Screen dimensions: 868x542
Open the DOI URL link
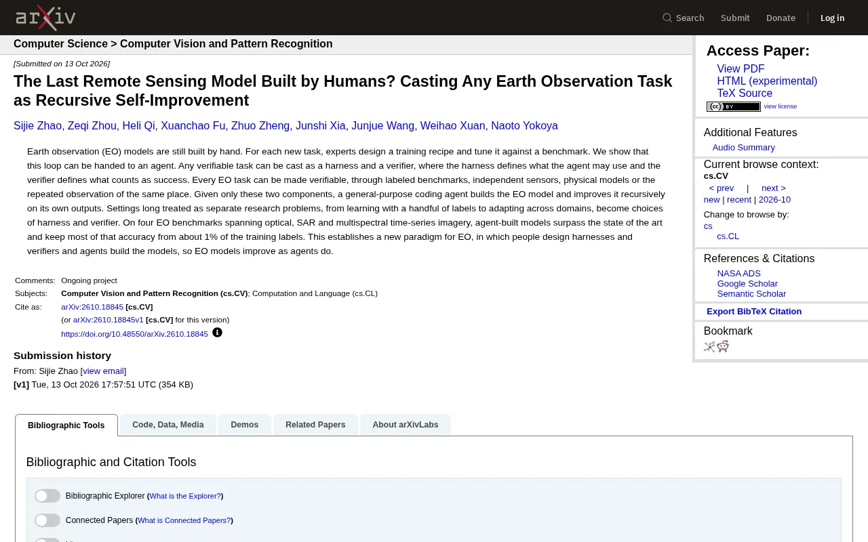coord(134,334)
